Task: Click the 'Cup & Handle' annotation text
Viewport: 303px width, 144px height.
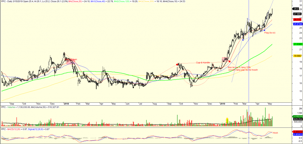Action: 203,63
